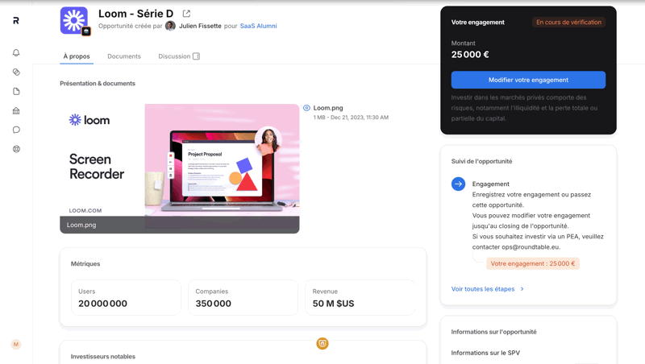Open the bank building icon in the sidebar
The height and width of the screenshot is (364, 645).
point(16,110)
